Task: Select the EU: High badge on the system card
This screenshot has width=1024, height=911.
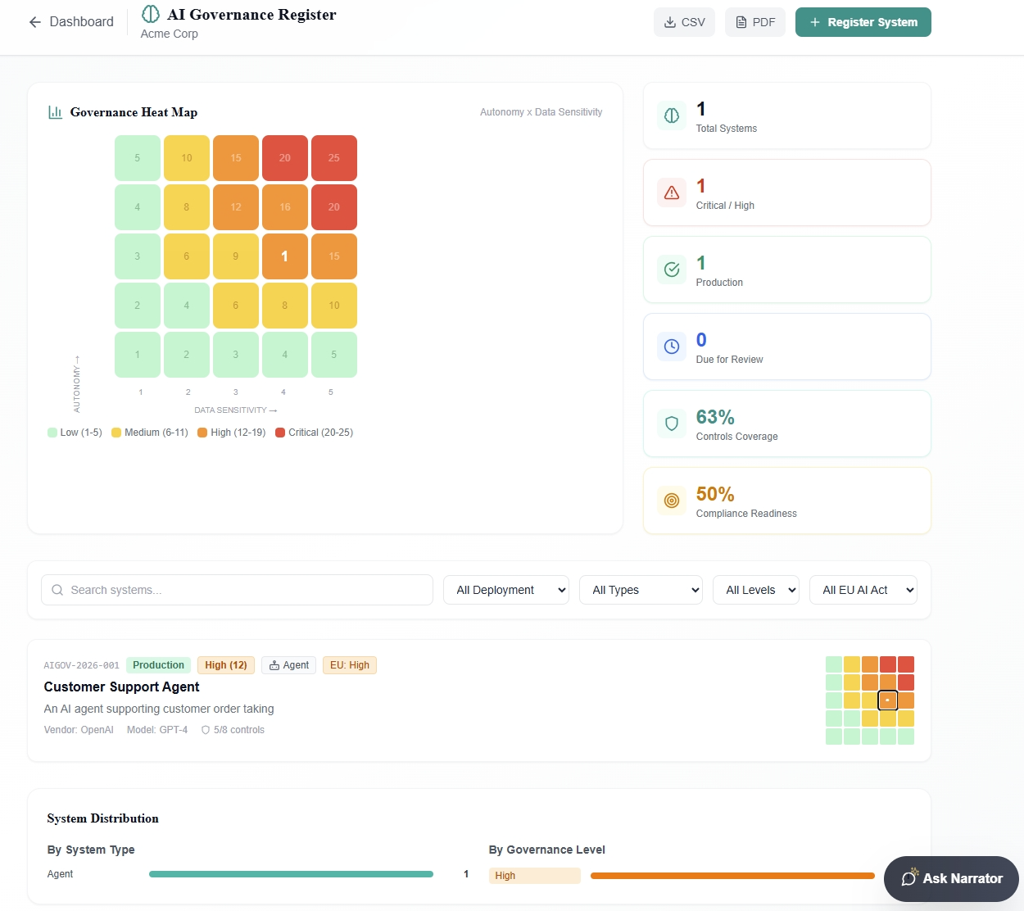Action: click(x=350, y=664)
